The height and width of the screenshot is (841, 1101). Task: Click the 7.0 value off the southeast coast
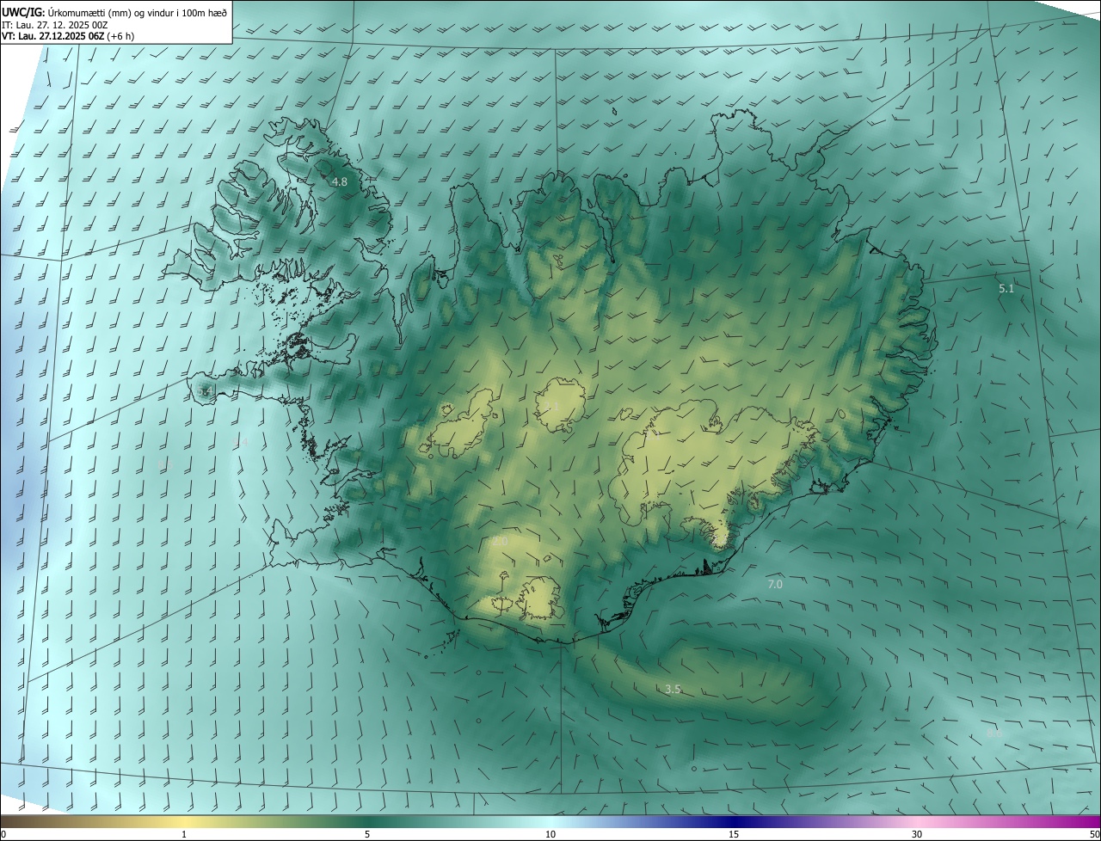point(775,585)
